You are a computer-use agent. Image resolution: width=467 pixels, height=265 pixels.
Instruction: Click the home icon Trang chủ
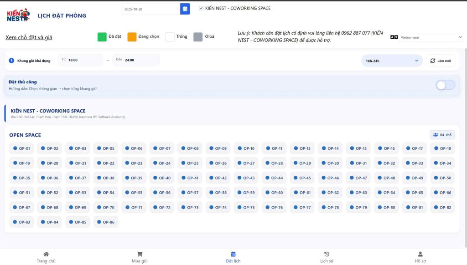pyautogui.click(x=46, y=254)
